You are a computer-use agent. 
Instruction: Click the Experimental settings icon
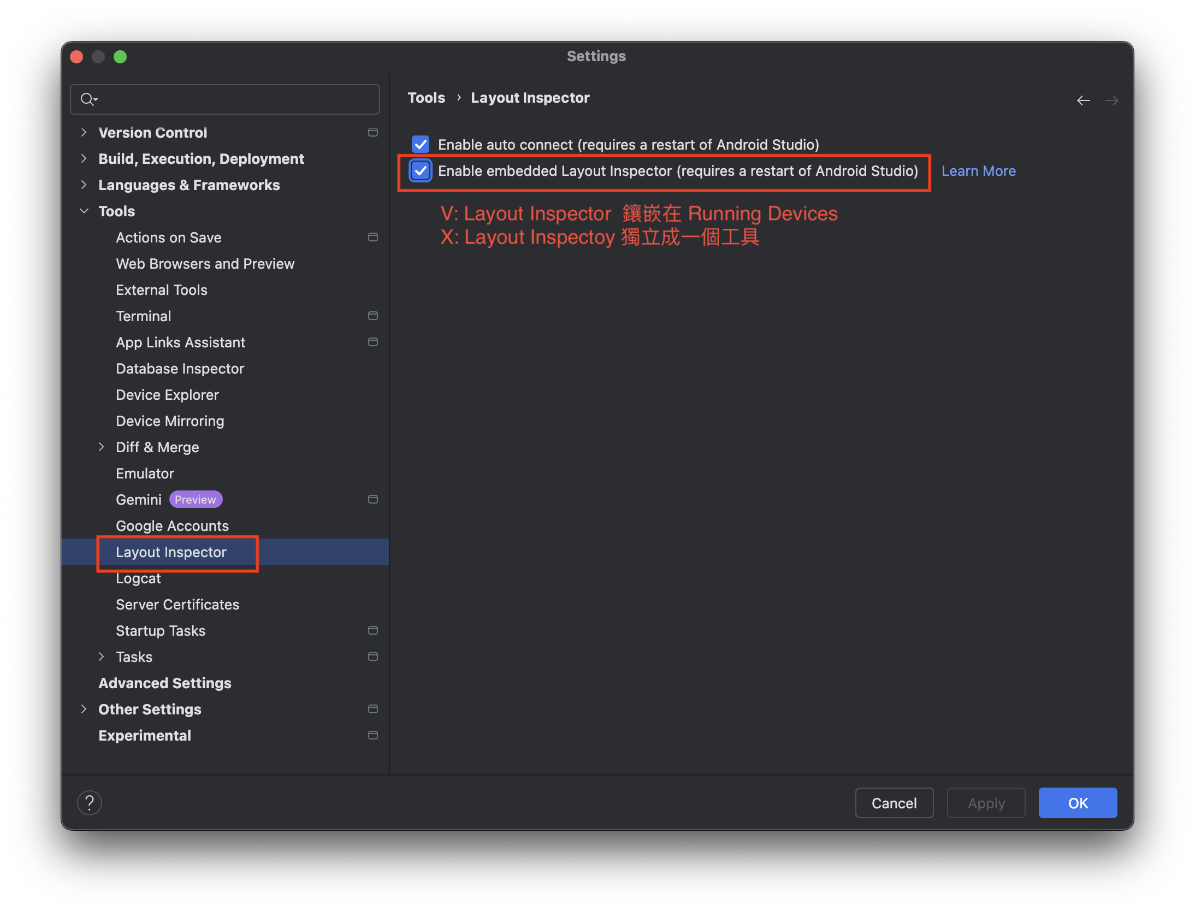point(372,736)
